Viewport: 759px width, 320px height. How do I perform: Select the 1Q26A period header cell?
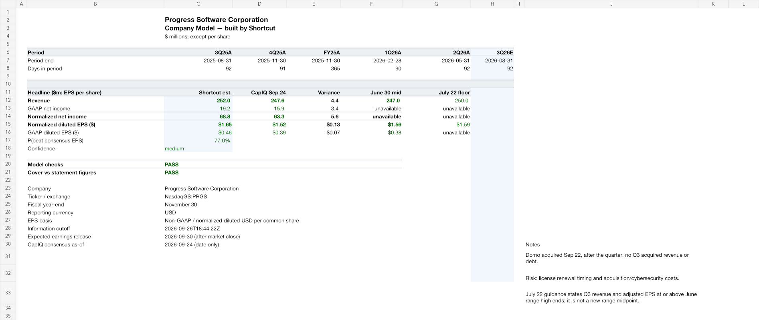tap(393, 52)
